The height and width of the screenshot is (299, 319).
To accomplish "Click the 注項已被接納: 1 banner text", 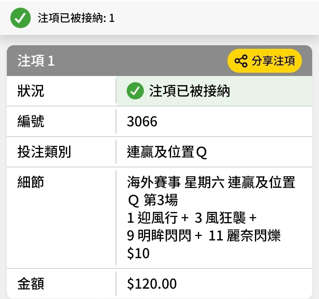I will pyautogui.click(x=76, y=18).
